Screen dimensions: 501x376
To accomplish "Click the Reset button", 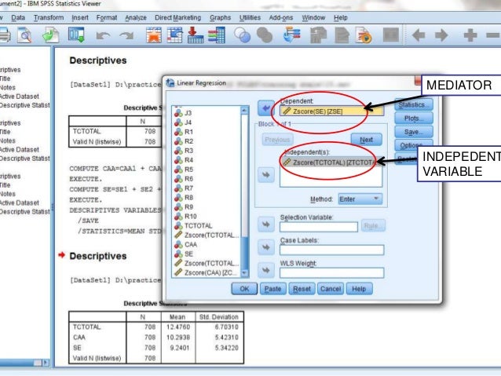I will coord(302,289).
